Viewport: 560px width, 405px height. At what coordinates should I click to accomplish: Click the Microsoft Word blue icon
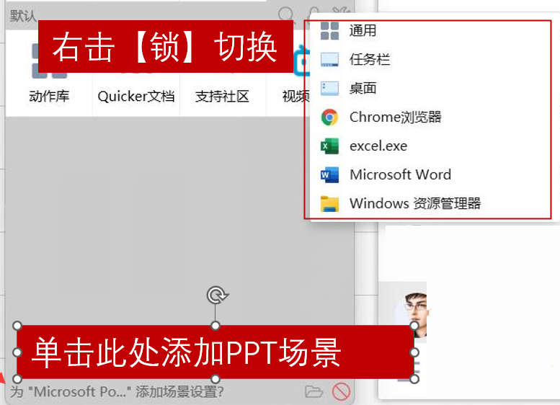[x=329, y=175]
